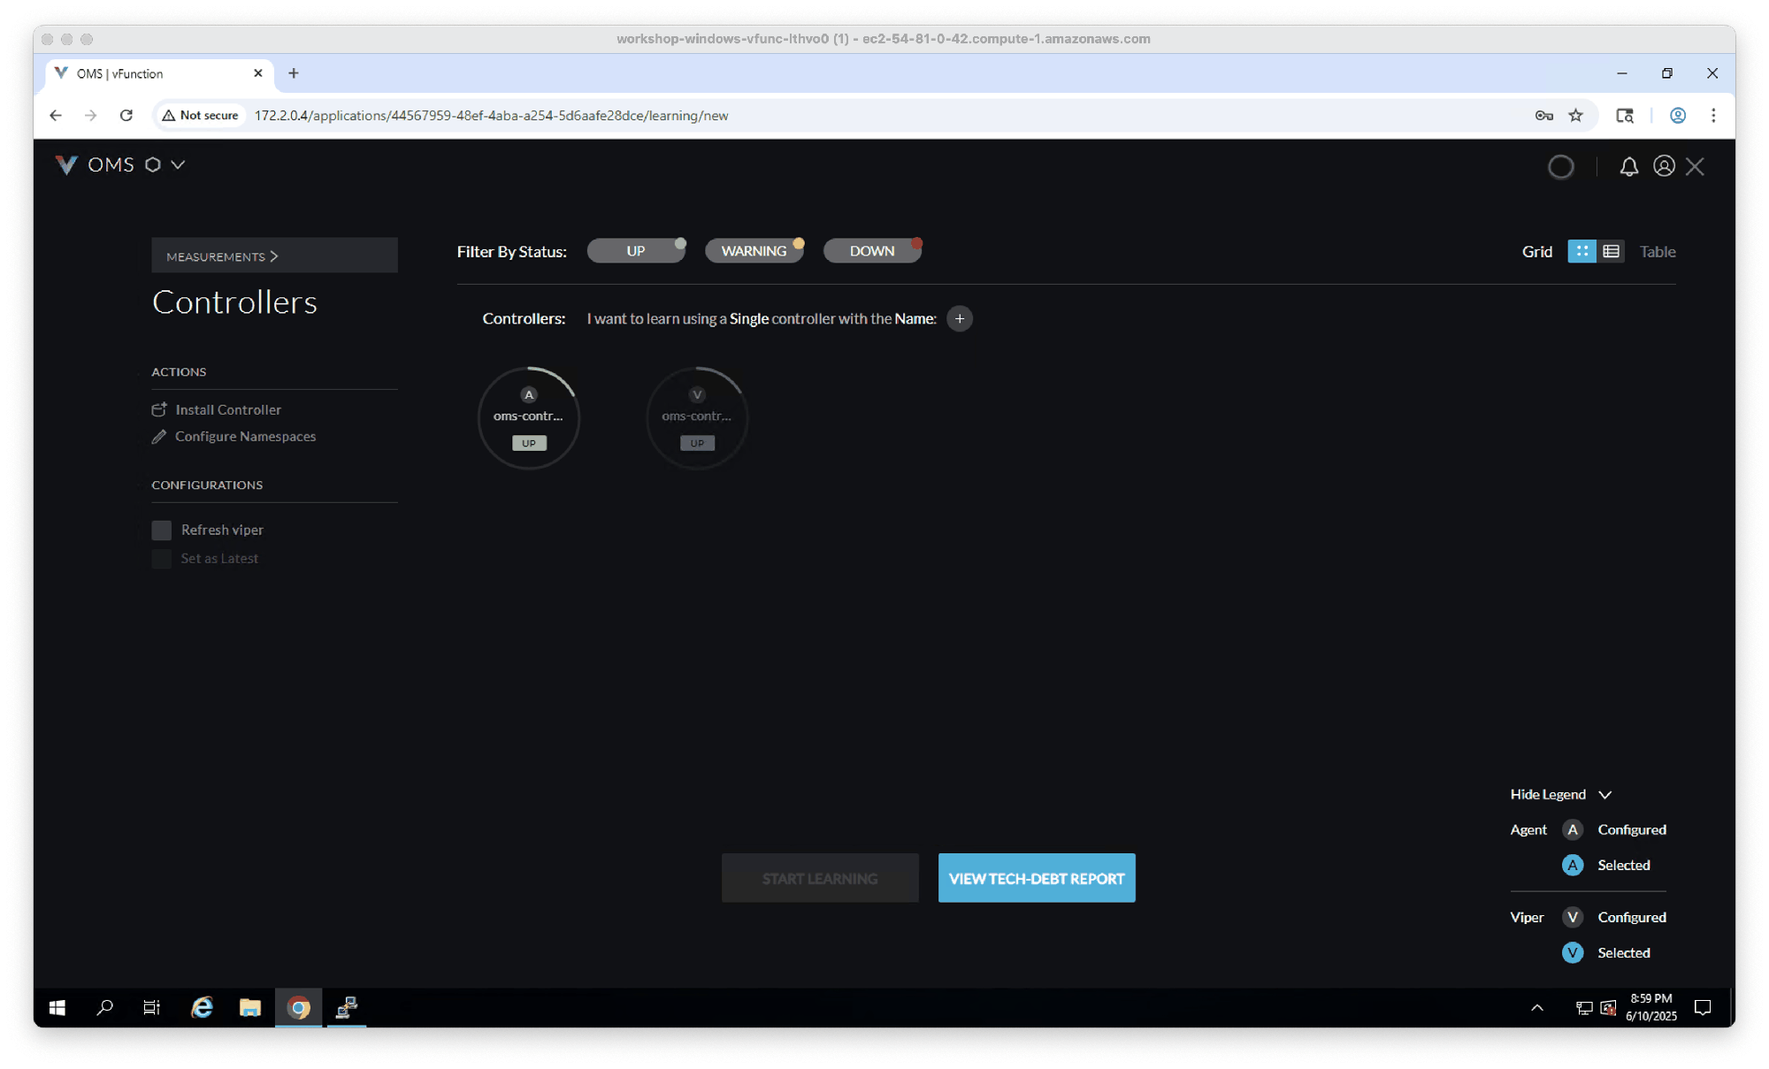The width and height of the screenshot is (1769, 1069).
Task: Open the notifications bell icon
Action: coord(1628,166)
